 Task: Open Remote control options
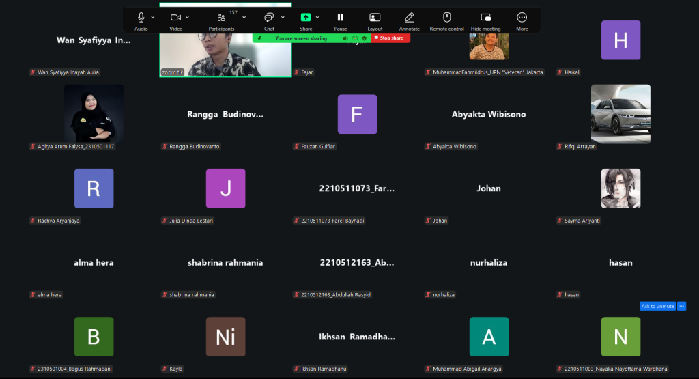pos(446,18)
